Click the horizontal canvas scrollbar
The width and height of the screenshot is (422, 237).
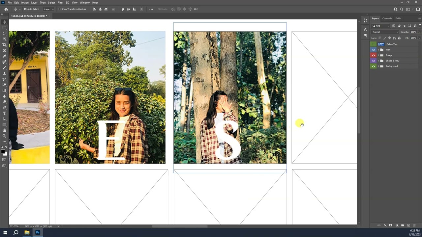pos(180,226)
